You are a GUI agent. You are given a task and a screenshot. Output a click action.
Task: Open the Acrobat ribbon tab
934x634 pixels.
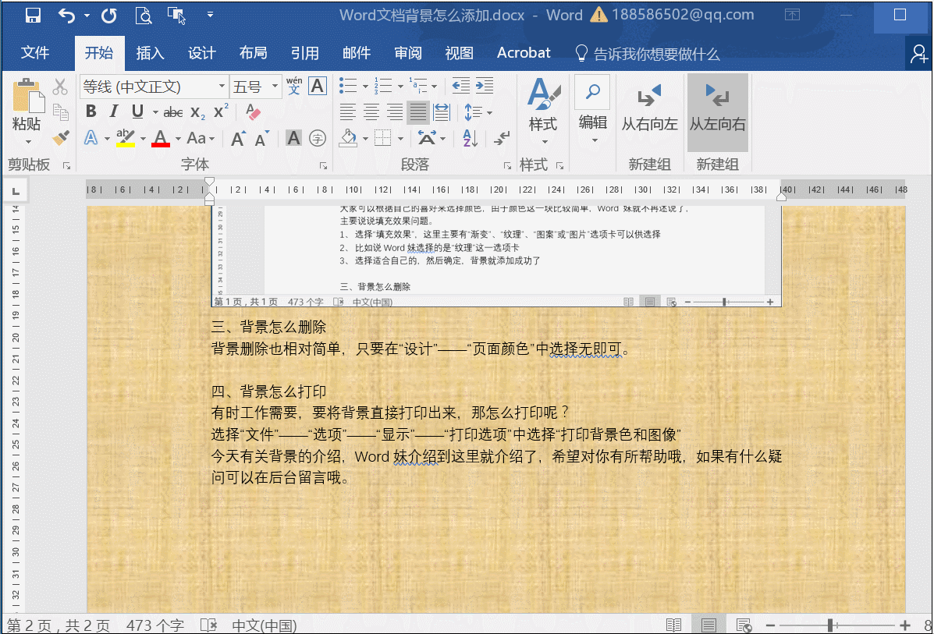click(523, 52)
